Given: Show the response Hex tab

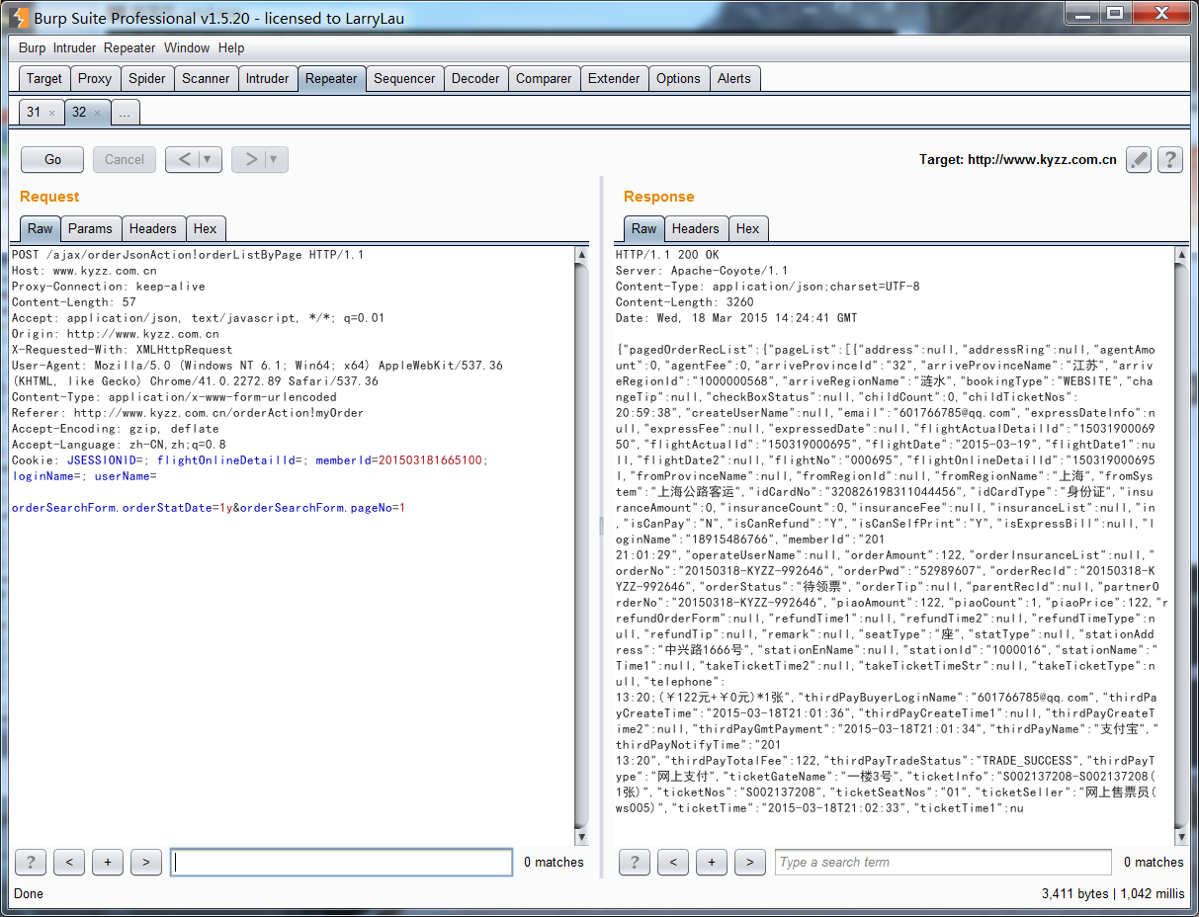Looking at the screenshot, I should pyautogui.click(x=748, y=228).
